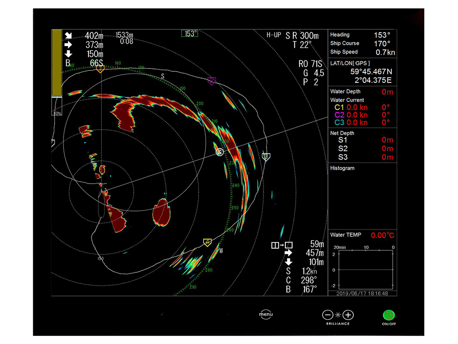Select the orange marker number 1
458x344 pixels.
(100, 69)
